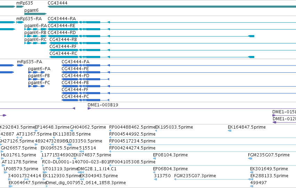Click the RP004244274.5prime label
296x188 pixels.
pyautogui.click(x=132, y=148)
